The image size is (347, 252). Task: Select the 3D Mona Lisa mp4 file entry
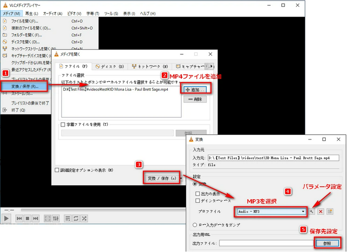116,89
